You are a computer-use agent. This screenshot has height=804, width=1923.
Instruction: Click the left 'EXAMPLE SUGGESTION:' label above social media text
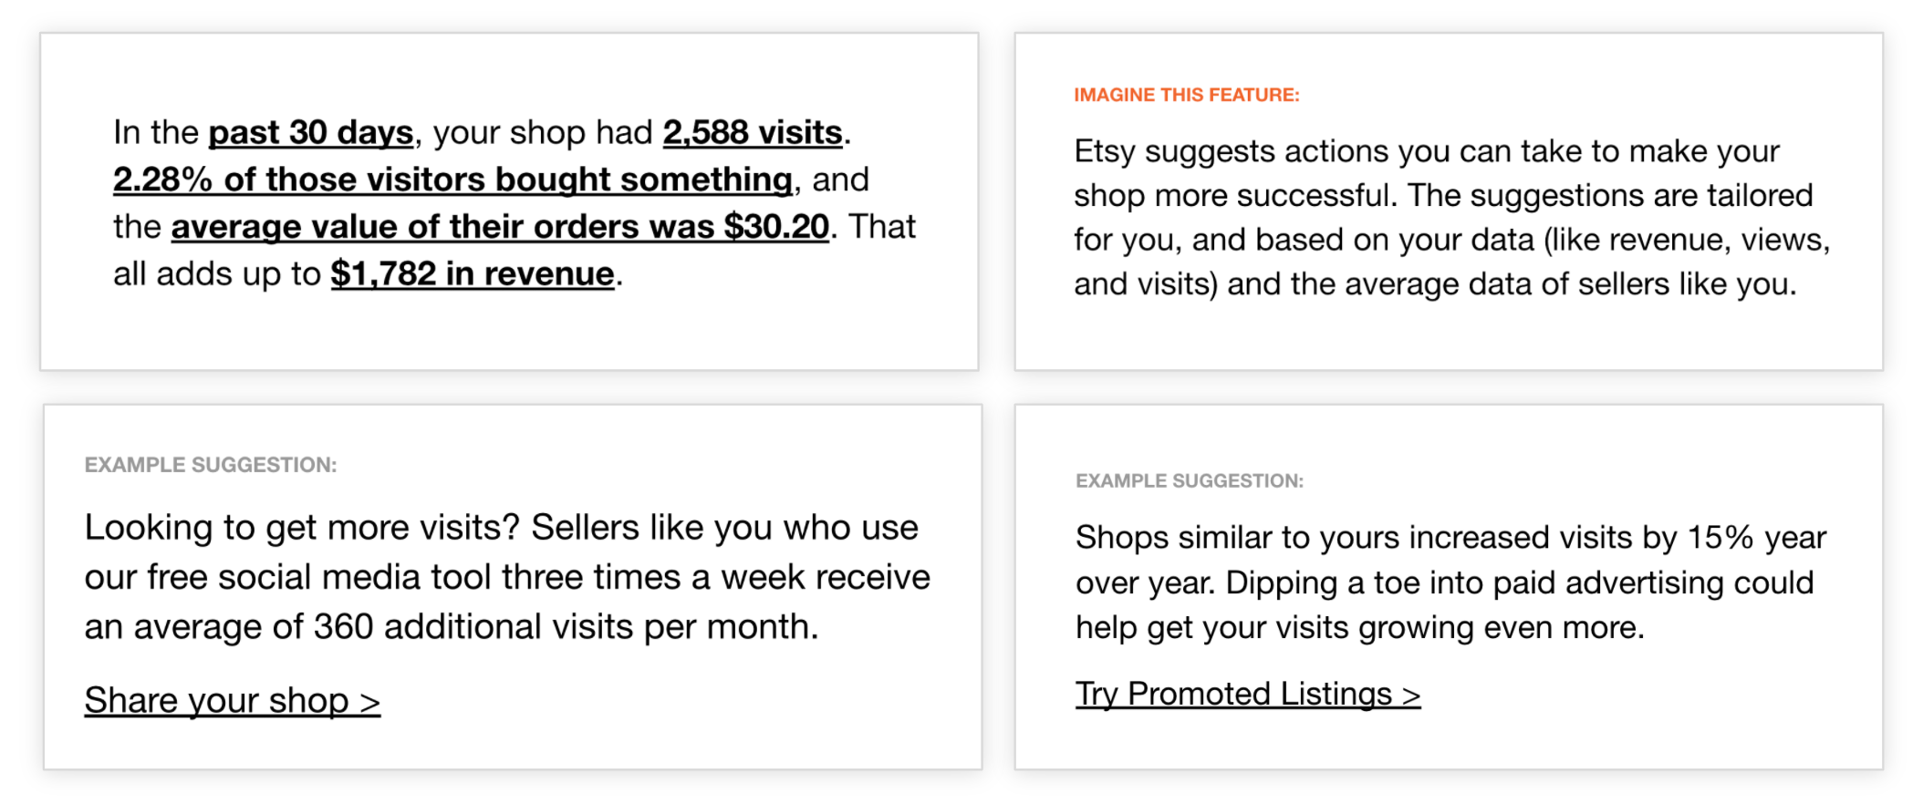click(211, 465)
